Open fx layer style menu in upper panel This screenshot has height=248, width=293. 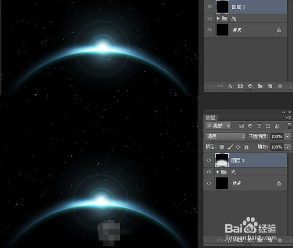click(x=231, y=86)
